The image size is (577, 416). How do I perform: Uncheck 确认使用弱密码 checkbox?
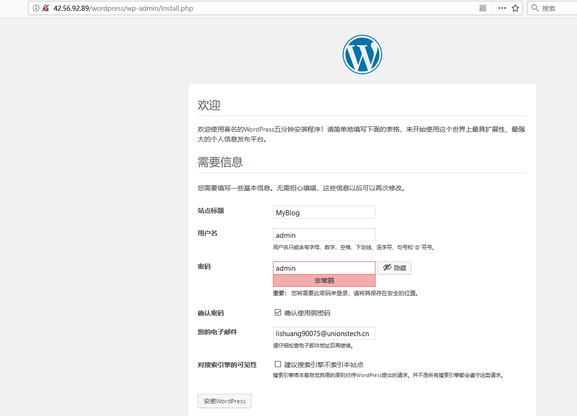[x=278, y=313]
